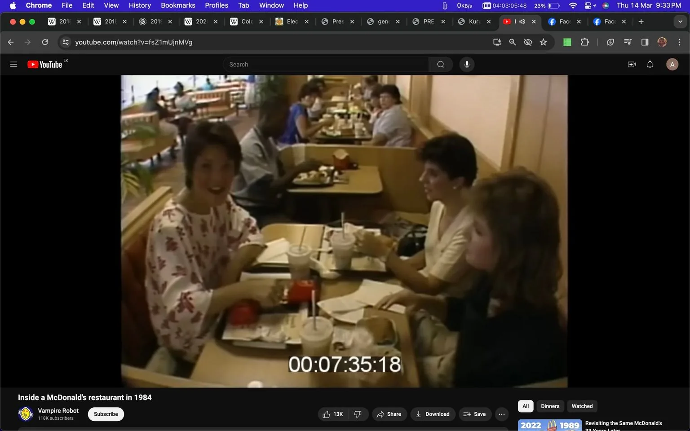Open the Vampire Robot channel page
This screenshot has width=690, height=431.
(x=58, y=410)
